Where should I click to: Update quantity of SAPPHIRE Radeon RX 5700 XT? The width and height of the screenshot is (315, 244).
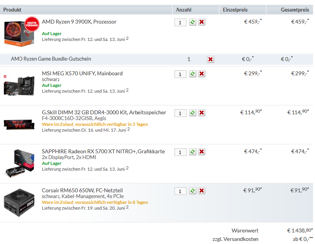192,152
